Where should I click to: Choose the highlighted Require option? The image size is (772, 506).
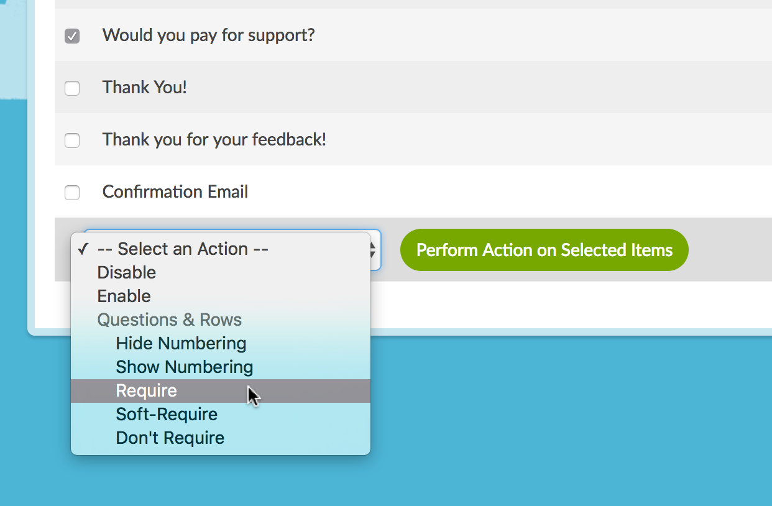click(x=147, y=391)
